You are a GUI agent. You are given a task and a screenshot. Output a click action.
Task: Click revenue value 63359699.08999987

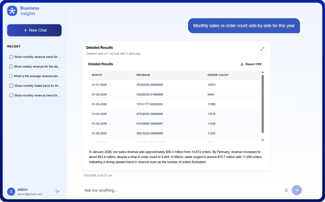click(150, 124)
